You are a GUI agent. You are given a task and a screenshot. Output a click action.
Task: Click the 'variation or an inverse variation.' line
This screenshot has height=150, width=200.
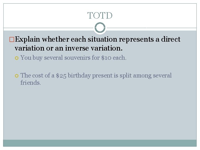pos(68,48)
